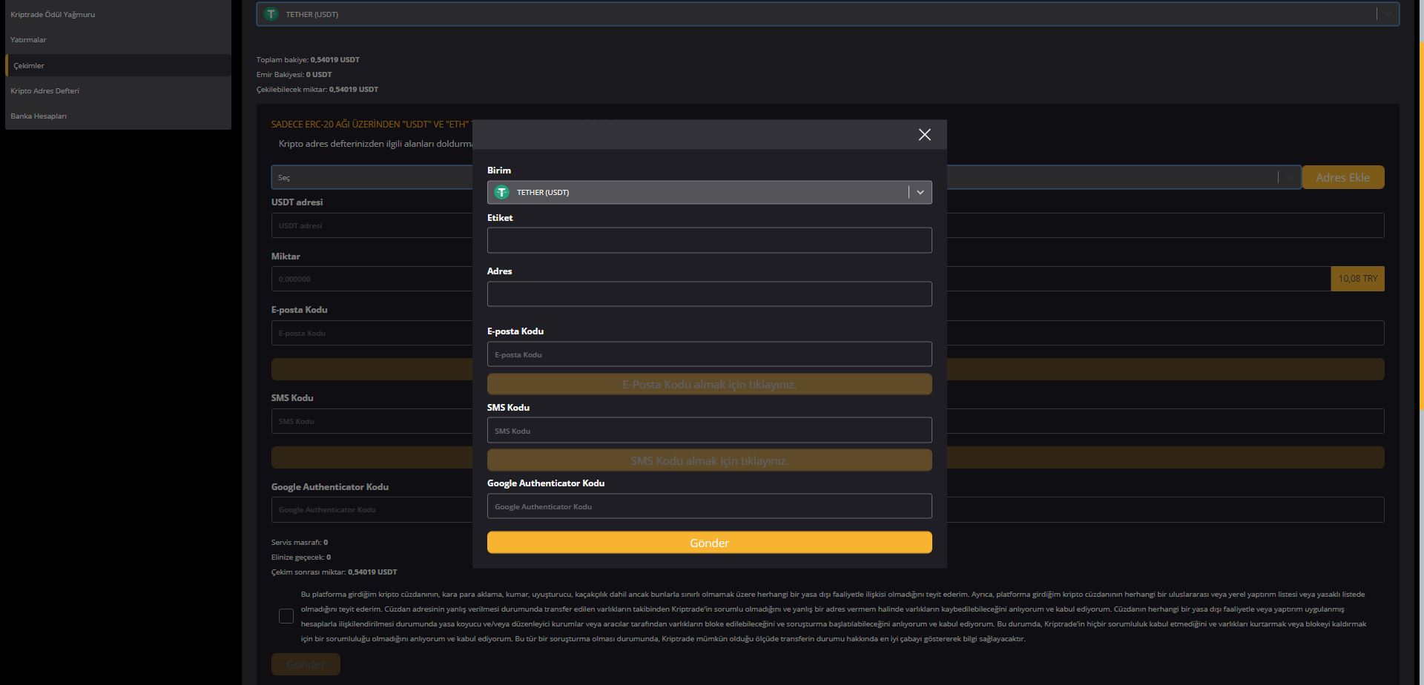Click the Etiket input field
1424x685 pixels.
point(709,240)
